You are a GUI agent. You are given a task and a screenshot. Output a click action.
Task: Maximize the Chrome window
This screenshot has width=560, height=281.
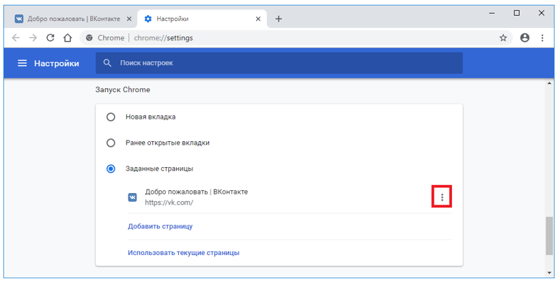517,13
